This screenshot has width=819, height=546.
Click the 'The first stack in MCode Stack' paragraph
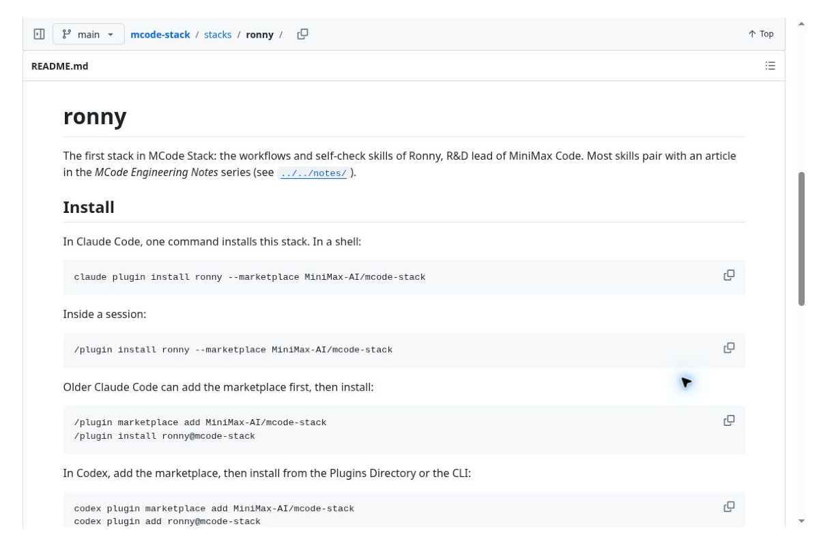400,164
